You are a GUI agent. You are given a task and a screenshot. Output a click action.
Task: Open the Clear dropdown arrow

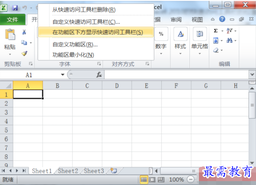tap(221, 50)
